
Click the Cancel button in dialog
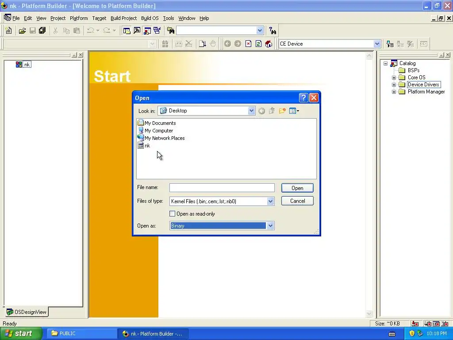tap(297, 201)
